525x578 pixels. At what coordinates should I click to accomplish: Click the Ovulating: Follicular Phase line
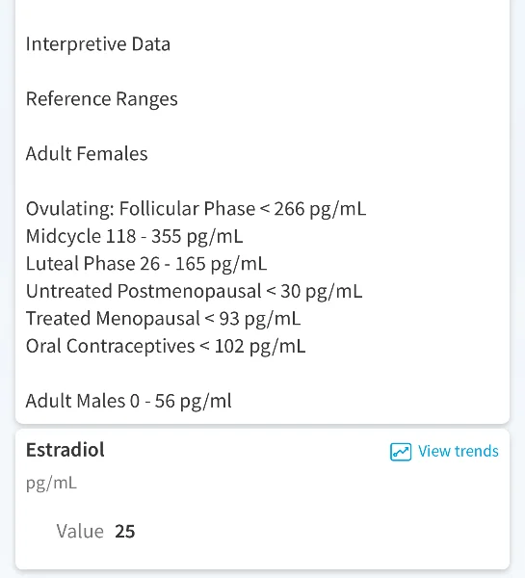(196, 209)
